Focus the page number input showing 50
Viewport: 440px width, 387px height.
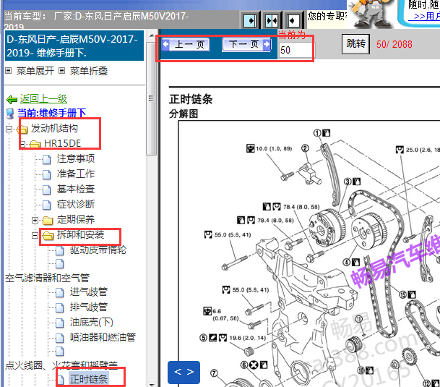(x=296, y=50)
